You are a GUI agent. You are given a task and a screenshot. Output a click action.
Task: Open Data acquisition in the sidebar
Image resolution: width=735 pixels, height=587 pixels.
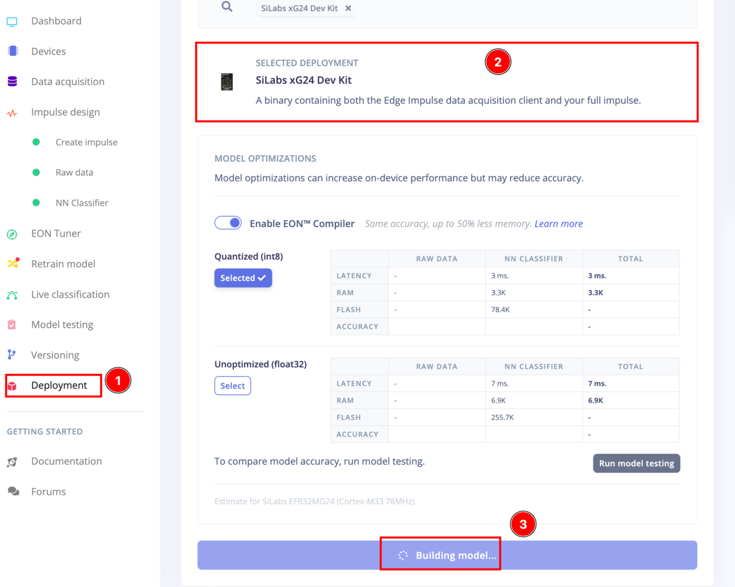pyautogui.click(x=68, y=82)
